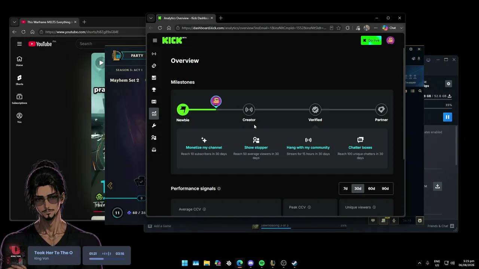Pause the Steam download

pos(447,117)
